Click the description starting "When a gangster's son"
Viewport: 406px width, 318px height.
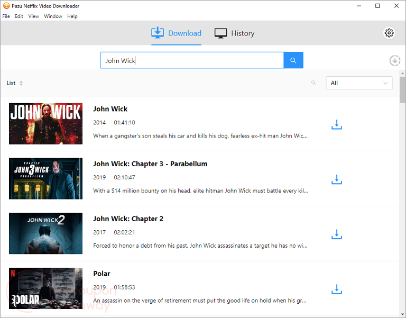pyautogui.click(x=200, y=136)
